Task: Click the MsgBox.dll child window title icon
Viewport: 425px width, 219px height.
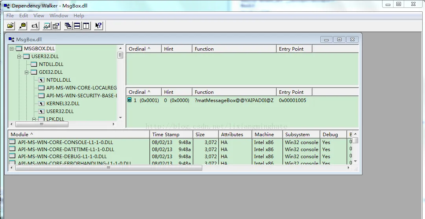Action: [x=11, y=40]
